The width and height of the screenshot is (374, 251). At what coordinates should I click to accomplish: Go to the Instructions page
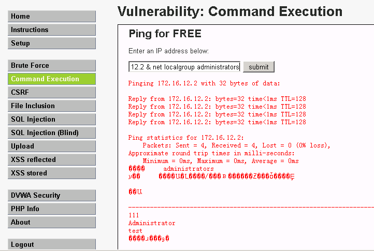pos(52,30)
